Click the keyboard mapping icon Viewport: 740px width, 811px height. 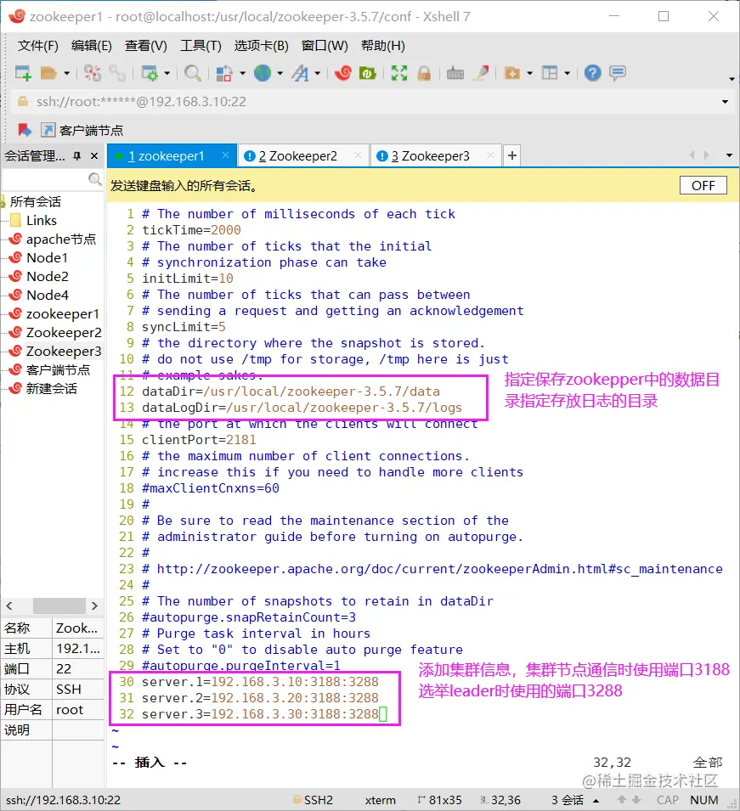(455, 73)
